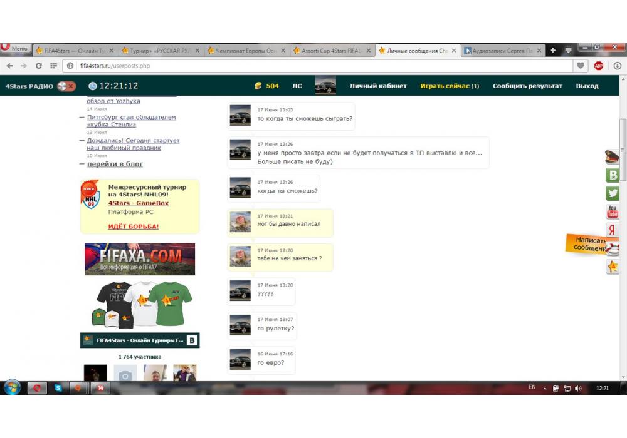The width and height of the screenshot is (627, 438).
Task: Click the browser reload button
Action: [x=39, y=66]
